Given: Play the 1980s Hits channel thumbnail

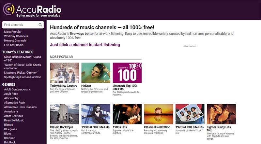Looking at the screenshot, I should coord(127,114).
